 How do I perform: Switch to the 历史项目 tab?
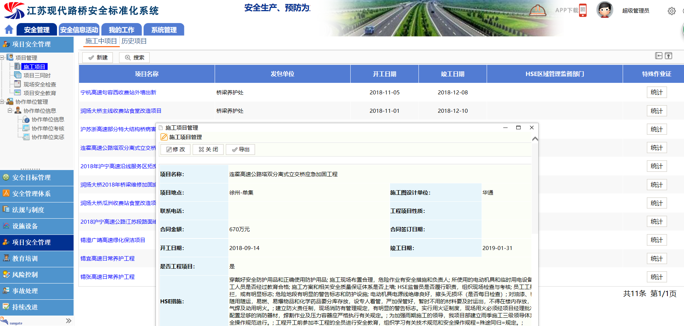point(134,41)
